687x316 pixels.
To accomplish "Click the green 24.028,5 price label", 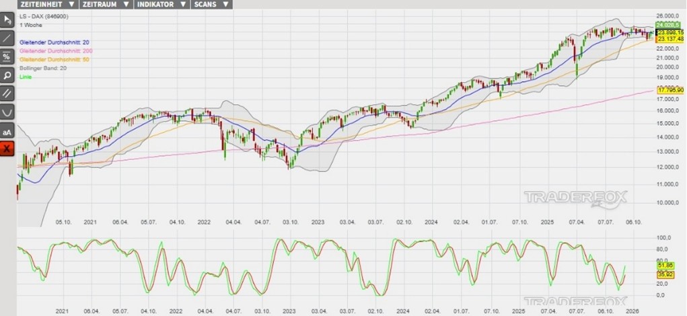I will click(667, 25).
